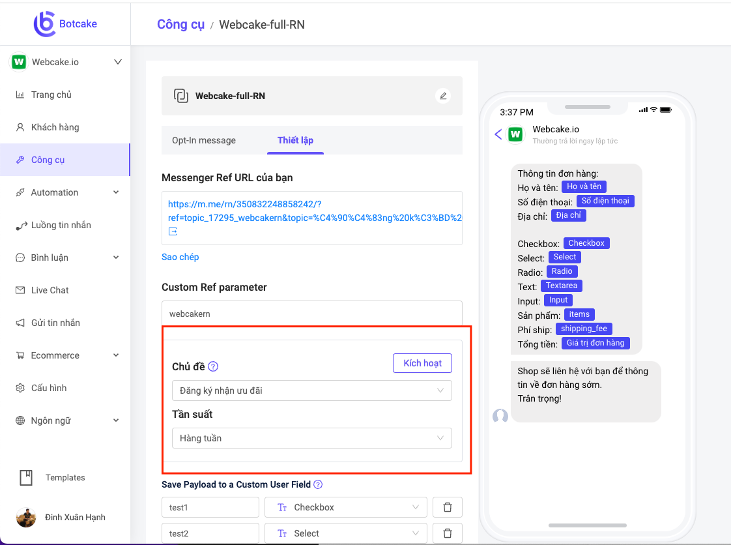731x545 pixels.
Task: Open the Templates bookmark icon
Action: (x=26, y=478)
